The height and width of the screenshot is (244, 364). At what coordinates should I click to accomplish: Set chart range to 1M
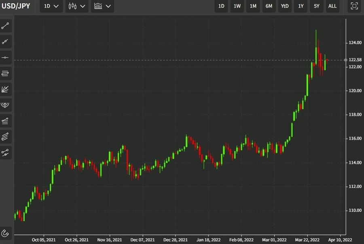[x=253, y=6]
